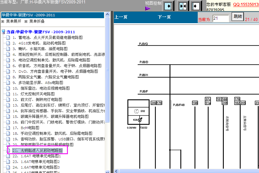This screenshot has width=259, height=173.
Task: Click the purple arrow under 视图控制
Action: [x=148, y=8]
